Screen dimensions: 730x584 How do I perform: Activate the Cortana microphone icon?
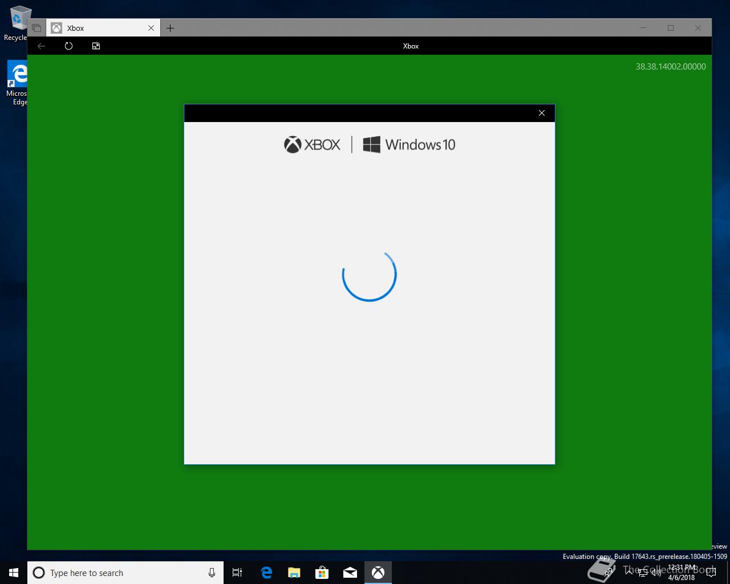tap(212, 573)
